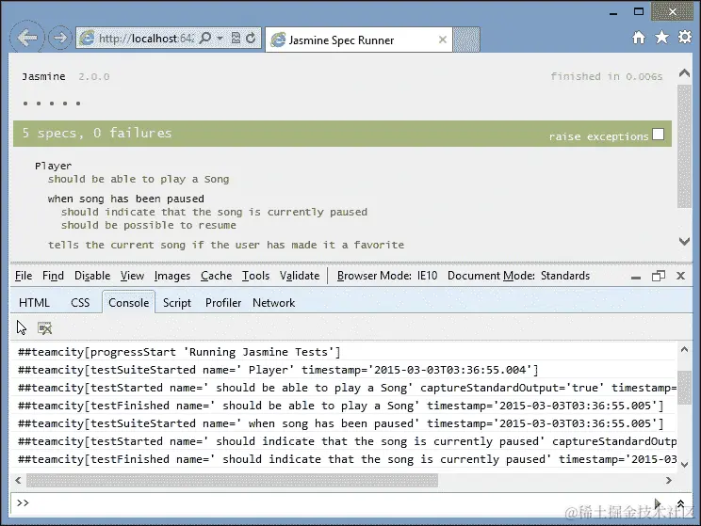Screen dimensions: 701x526
Task: Open browser Tools gear icon
Action: (x=685, y=37)
